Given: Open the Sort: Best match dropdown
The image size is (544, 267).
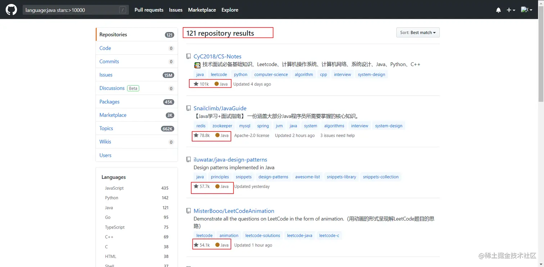Looking at the screenshot, I should coord(418,32).
